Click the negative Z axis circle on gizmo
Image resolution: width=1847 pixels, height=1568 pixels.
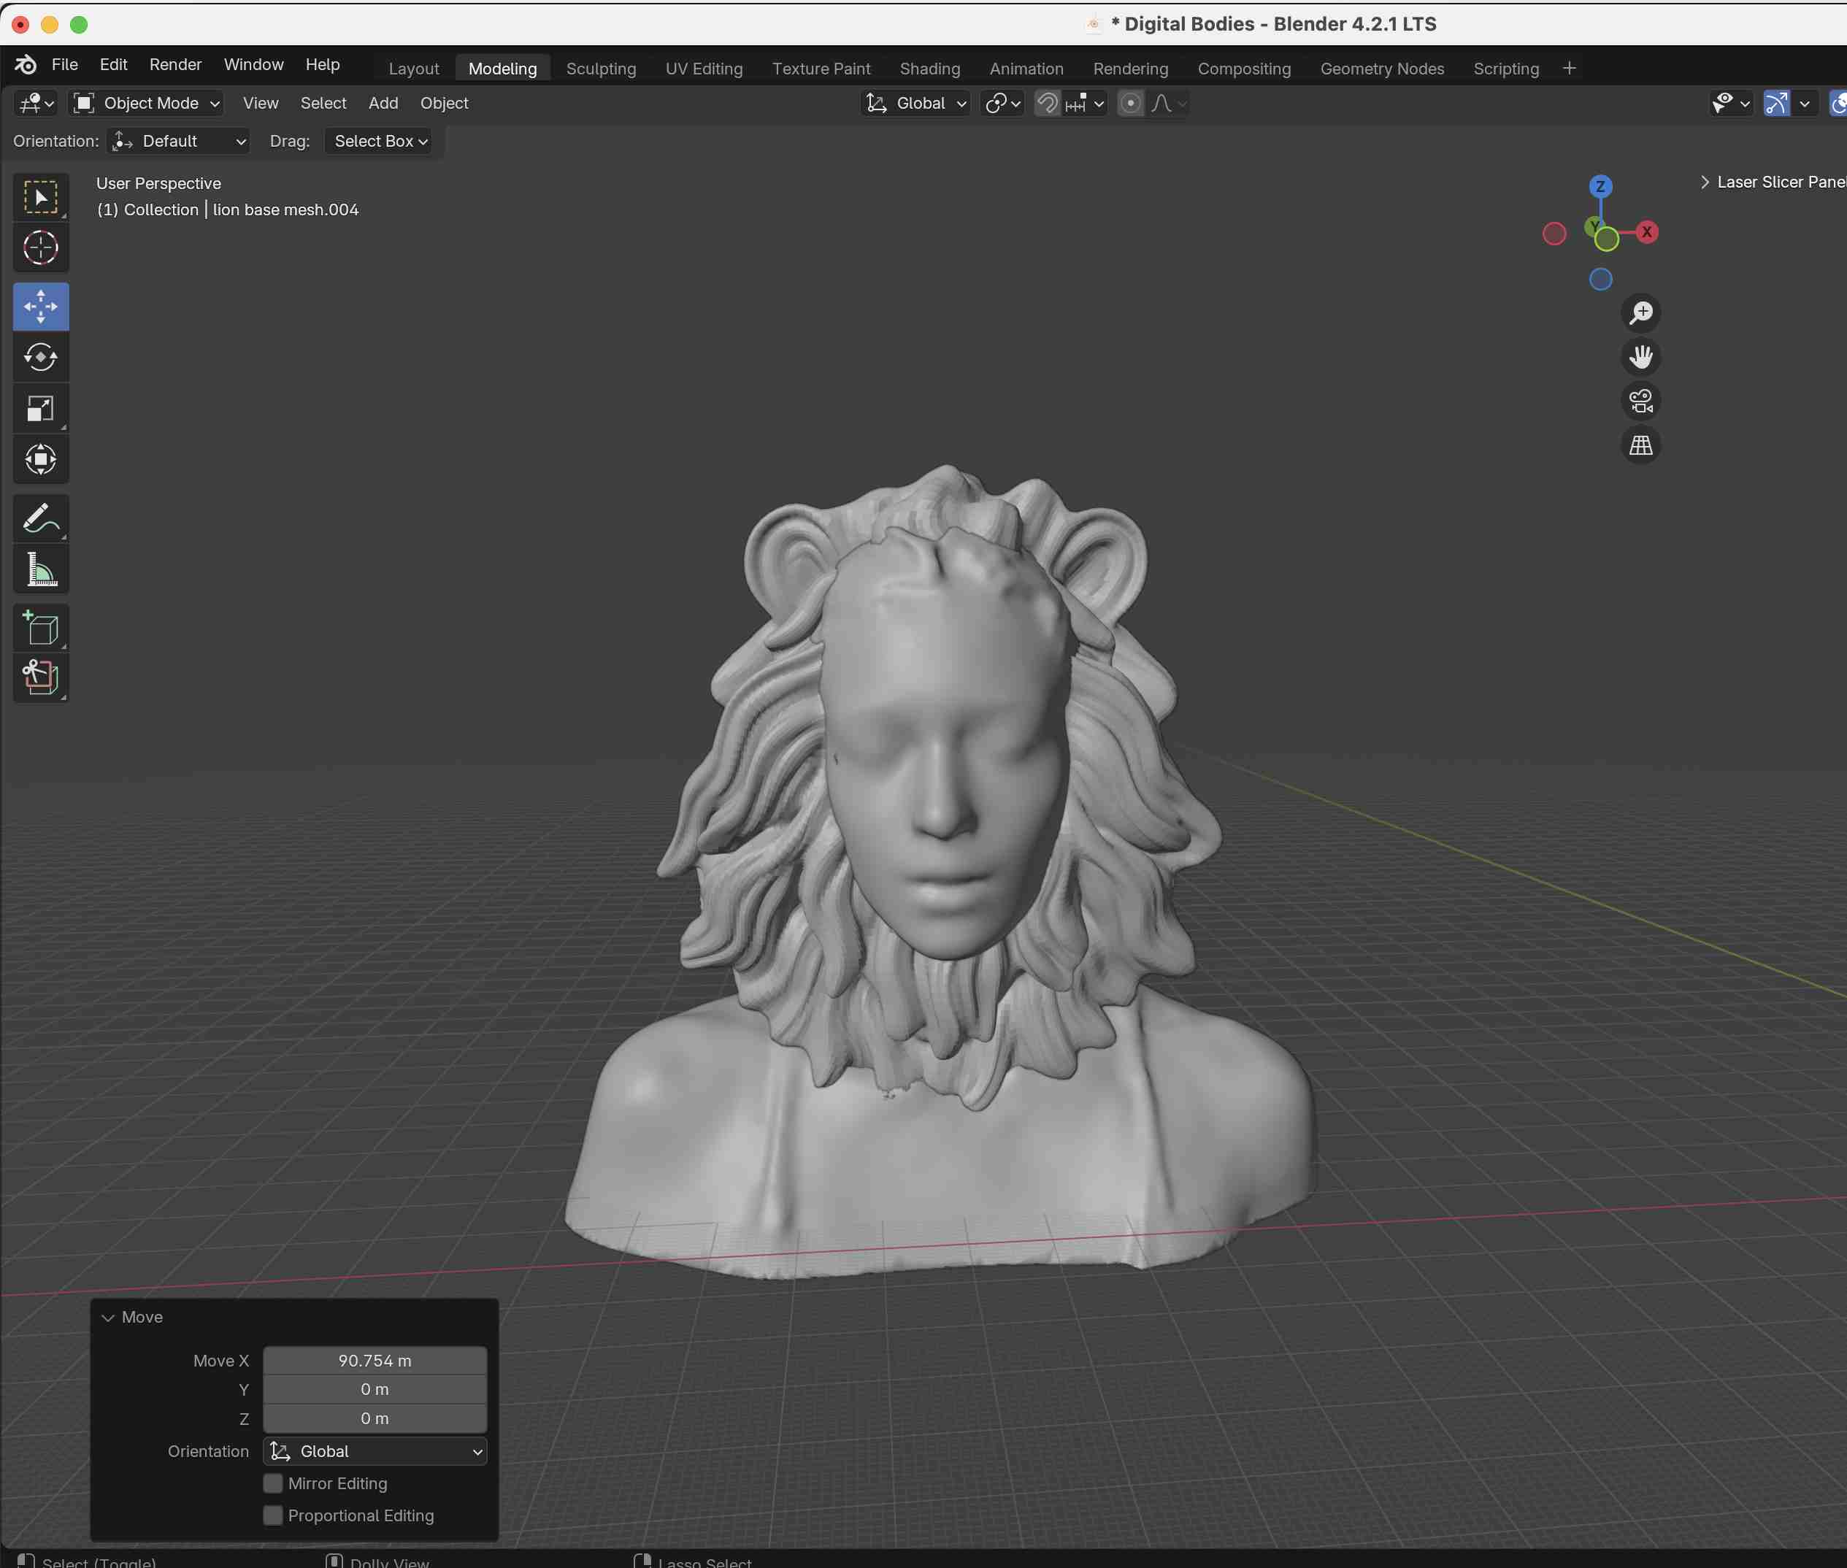click(1601, 279)
